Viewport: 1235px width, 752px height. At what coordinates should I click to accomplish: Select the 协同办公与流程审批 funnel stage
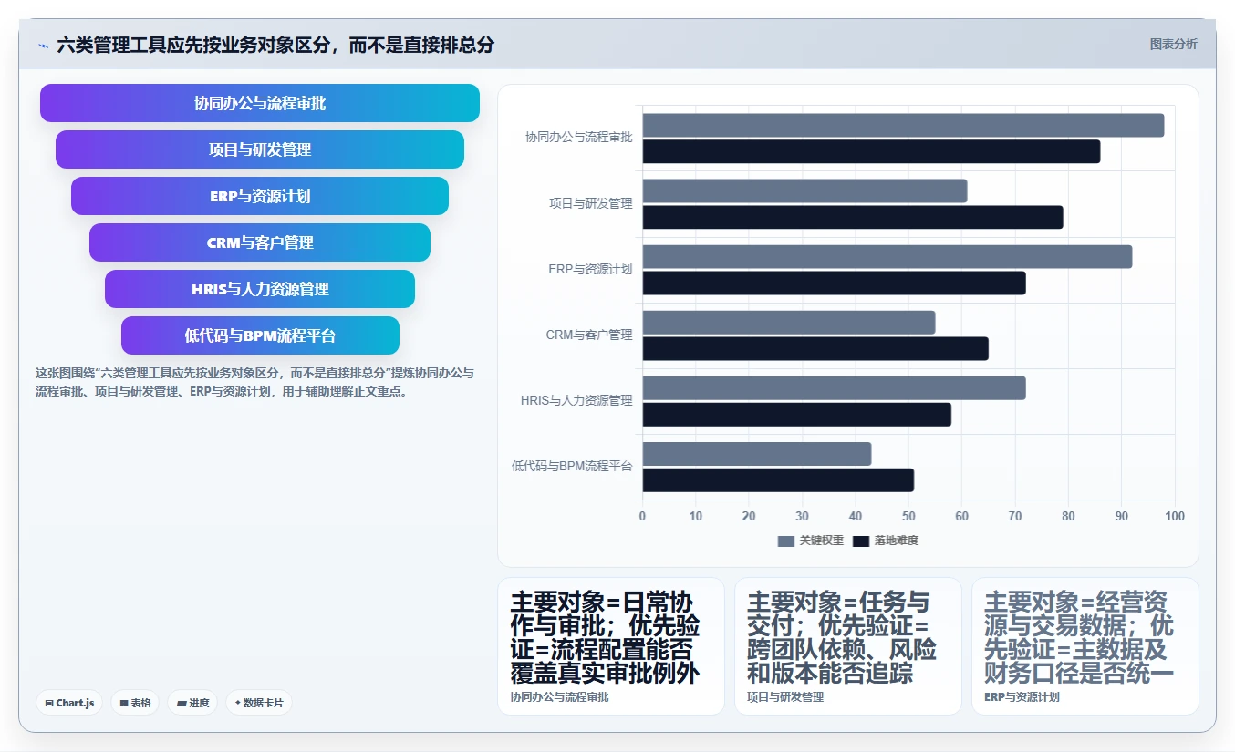[x=260, y=103]
